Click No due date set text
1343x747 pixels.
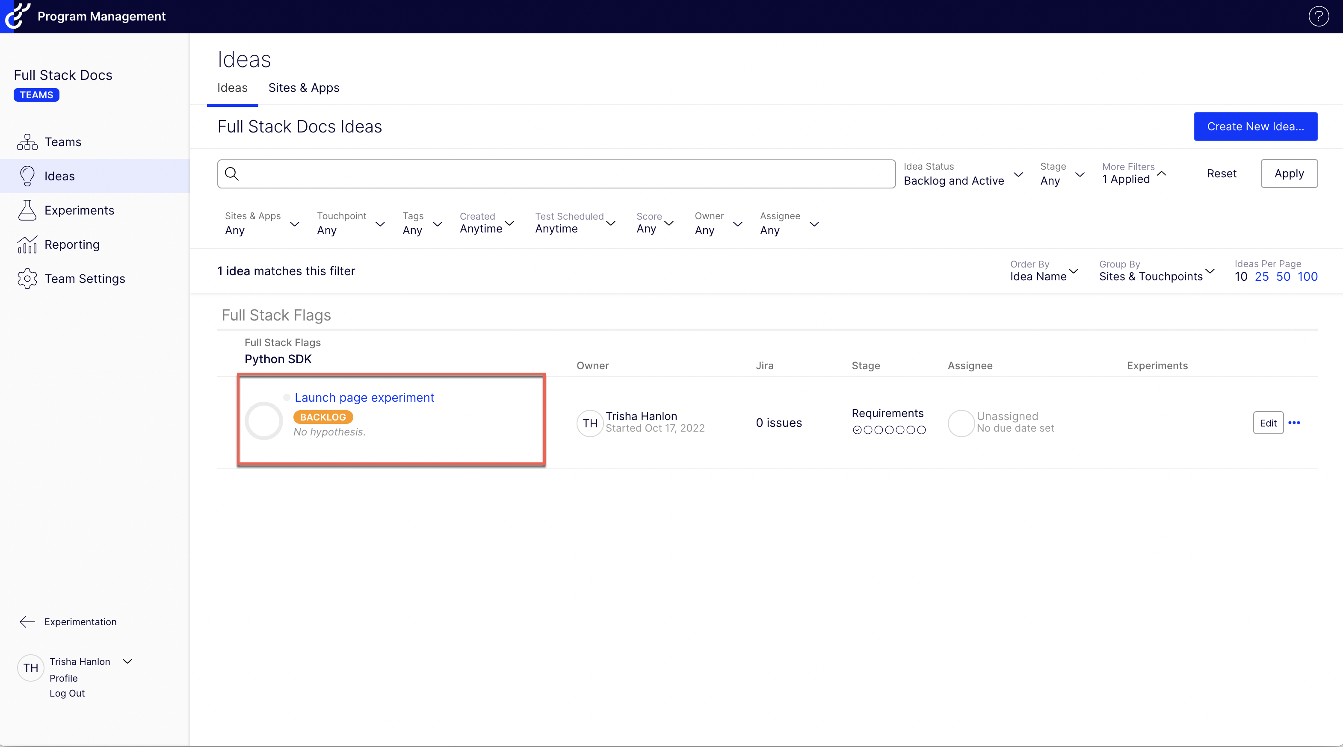coord(1015,428)
